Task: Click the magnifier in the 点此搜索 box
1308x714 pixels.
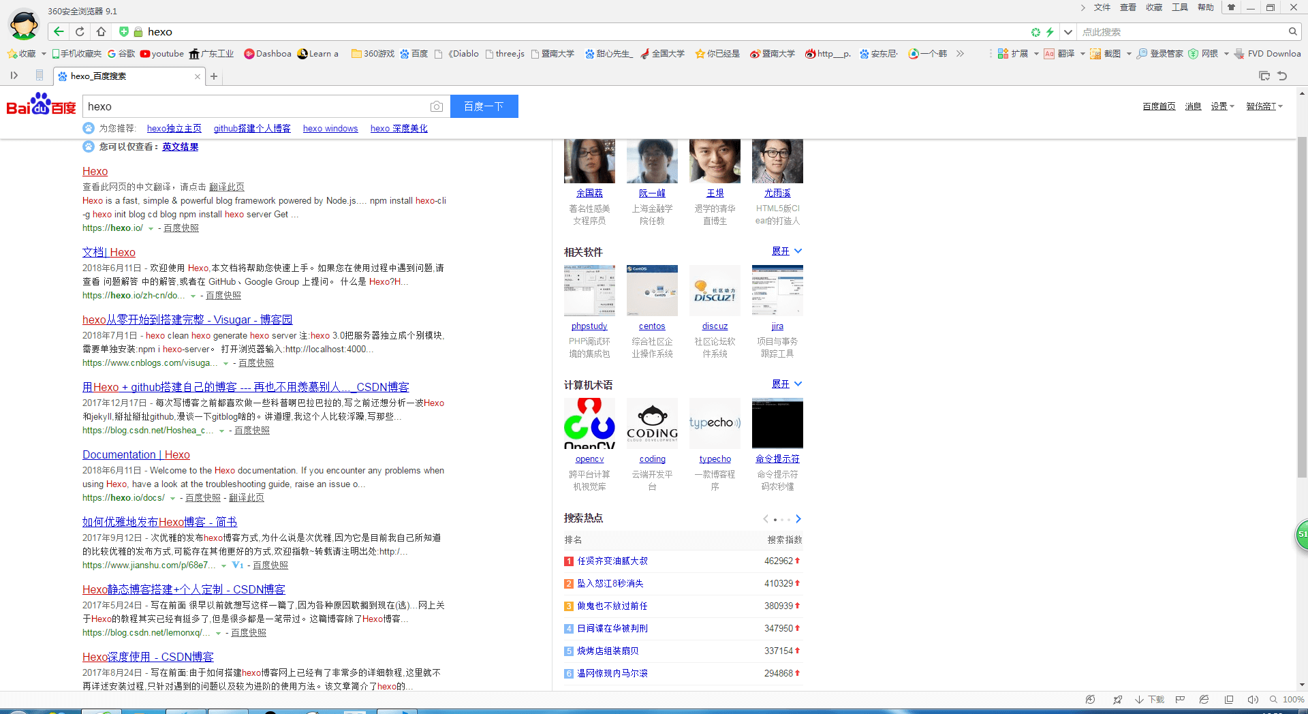Action: click(x=1292, y=31)
